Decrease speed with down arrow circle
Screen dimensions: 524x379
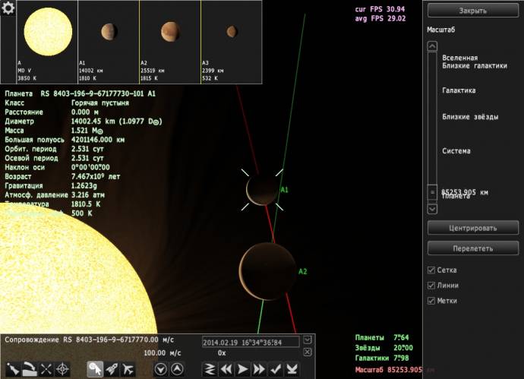pyautogui.click(x=161, y=369)
